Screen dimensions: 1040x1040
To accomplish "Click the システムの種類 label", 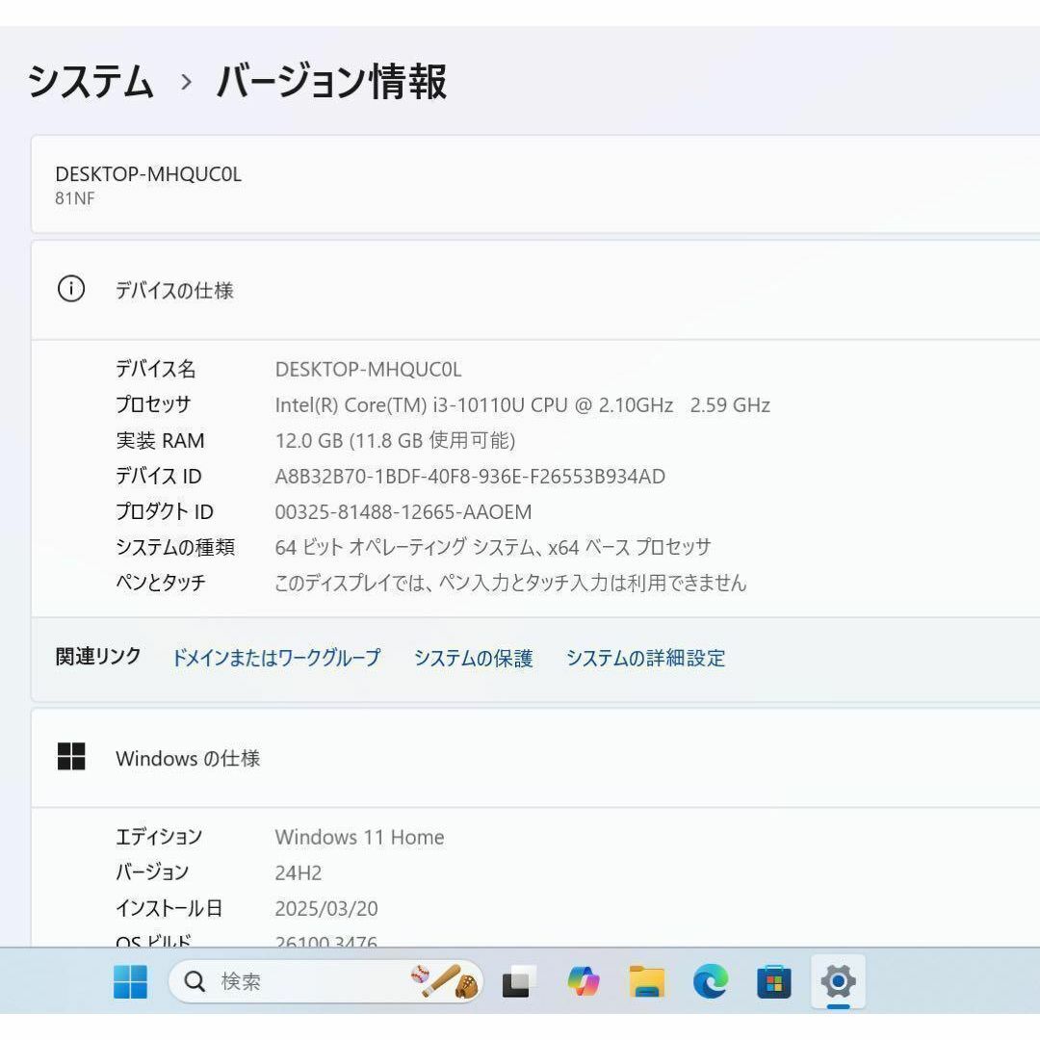I will tap(175, 547).
